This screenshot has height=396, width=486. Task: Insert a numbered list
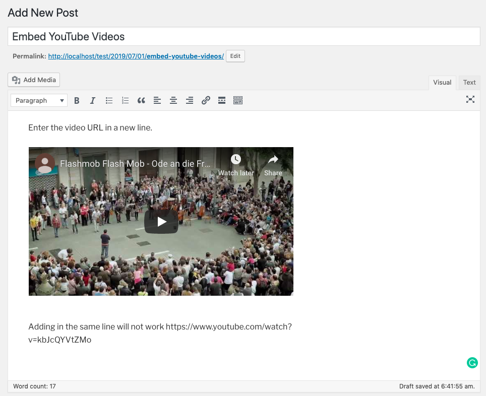coord(125,100)
